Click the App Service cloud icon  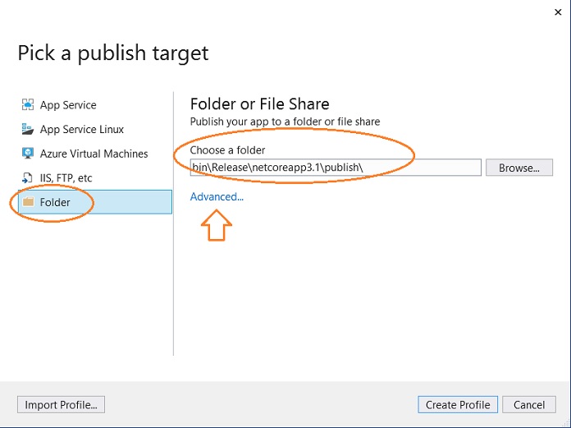28,104
